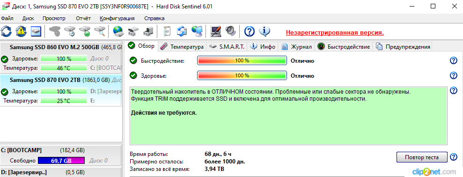Open the Конфигурация menu

coord(117,18)
